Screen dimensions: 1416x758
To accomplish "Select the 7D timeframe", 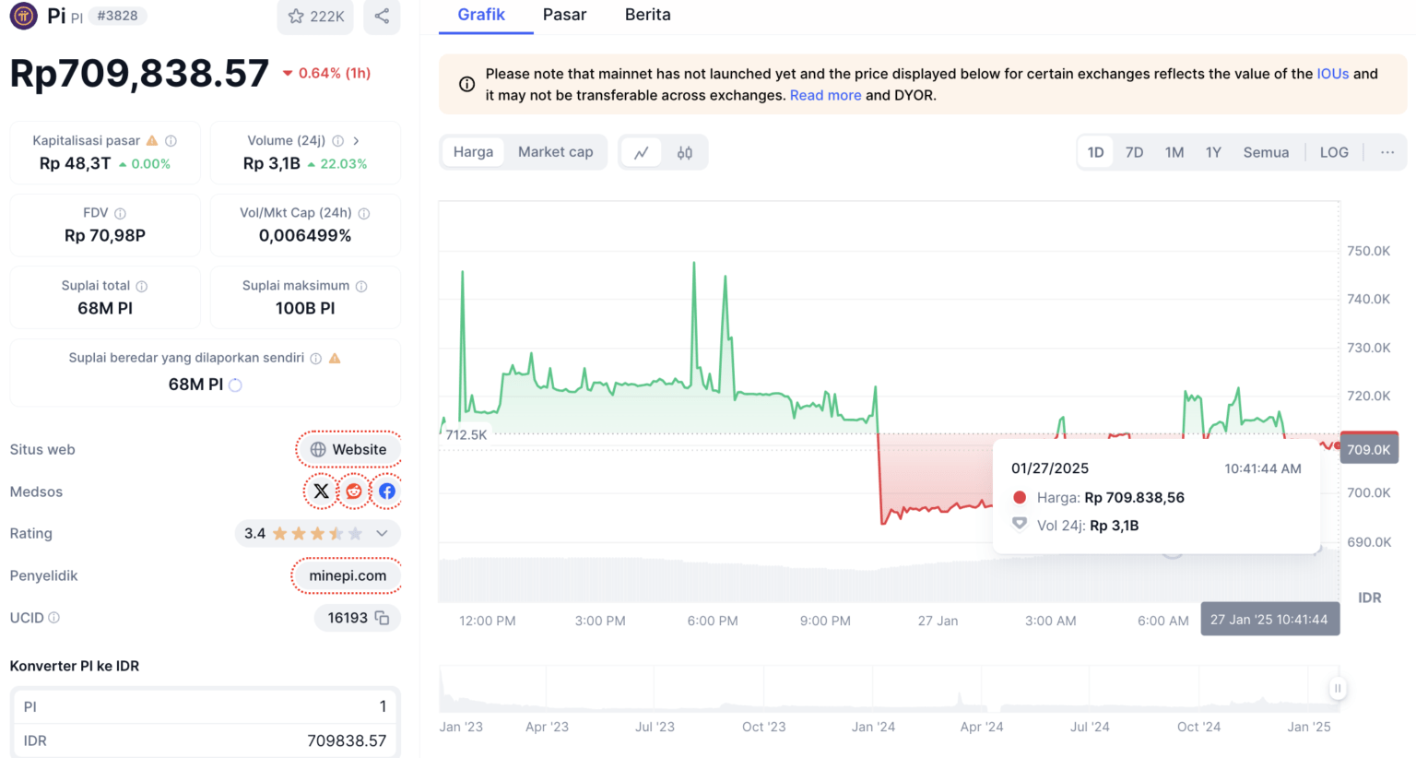I will point(1134,151).
